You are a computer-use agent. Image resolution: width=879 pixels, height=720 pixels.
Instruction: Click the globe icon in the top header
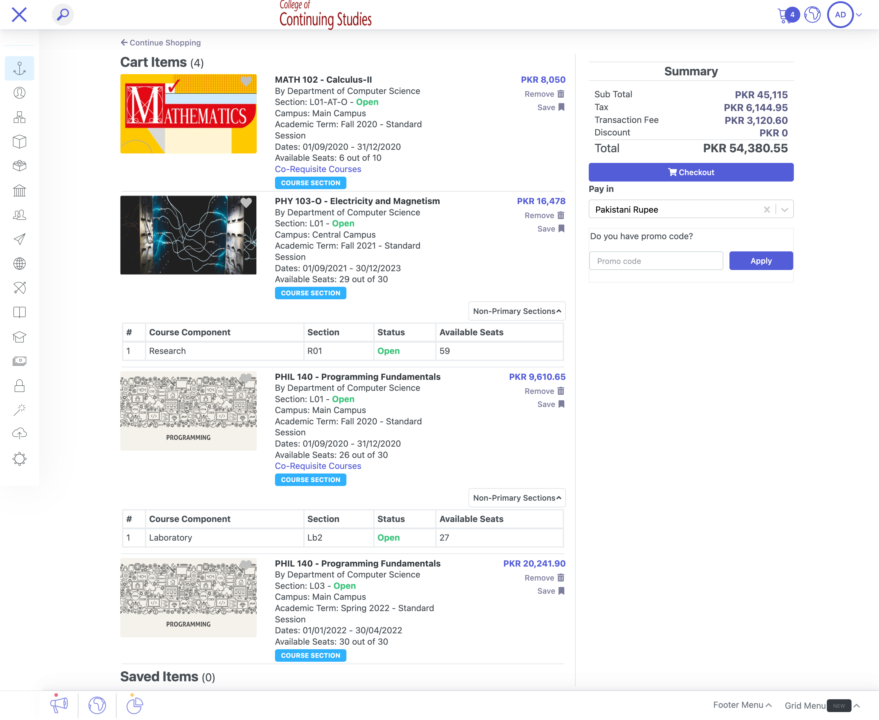[812, 15]
